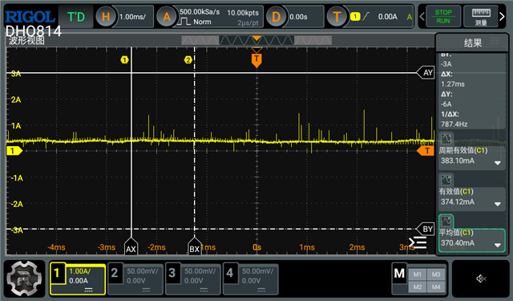The image size is (513, 301).
Task: Click the Norm acquisition mode waveform icon
Action: (x=184, y=22)
